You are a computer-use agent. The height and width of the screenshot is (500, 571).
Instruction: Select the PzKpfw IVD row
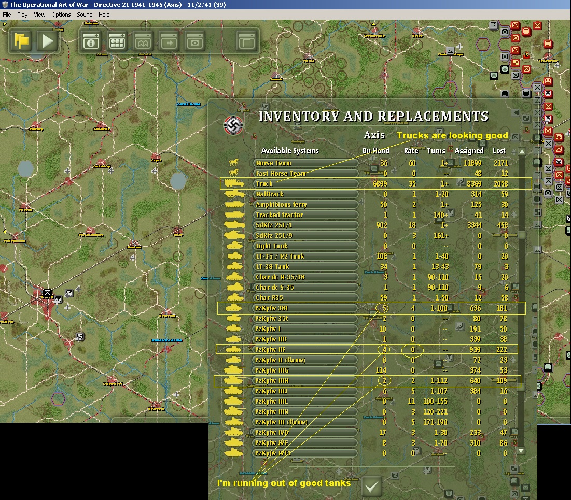[x=305, y=432]
